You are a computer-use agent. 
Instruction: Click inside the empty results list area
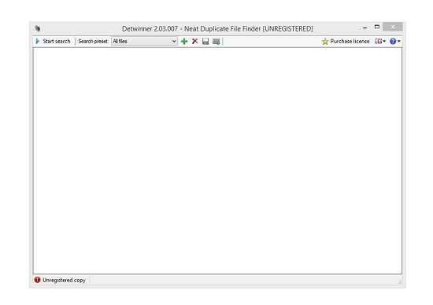pos(217,161)
